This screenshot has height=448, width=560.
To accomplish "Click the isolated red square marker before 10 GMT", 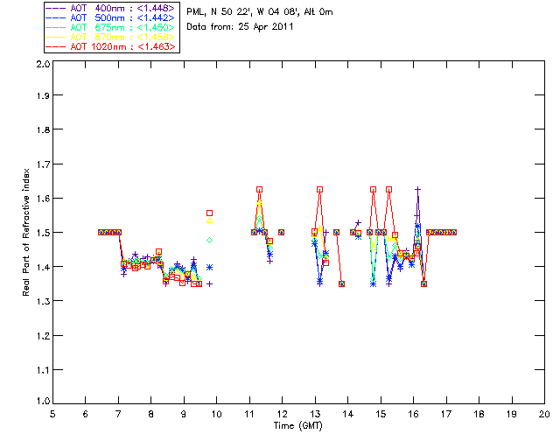I will click(x=210, y=213).
